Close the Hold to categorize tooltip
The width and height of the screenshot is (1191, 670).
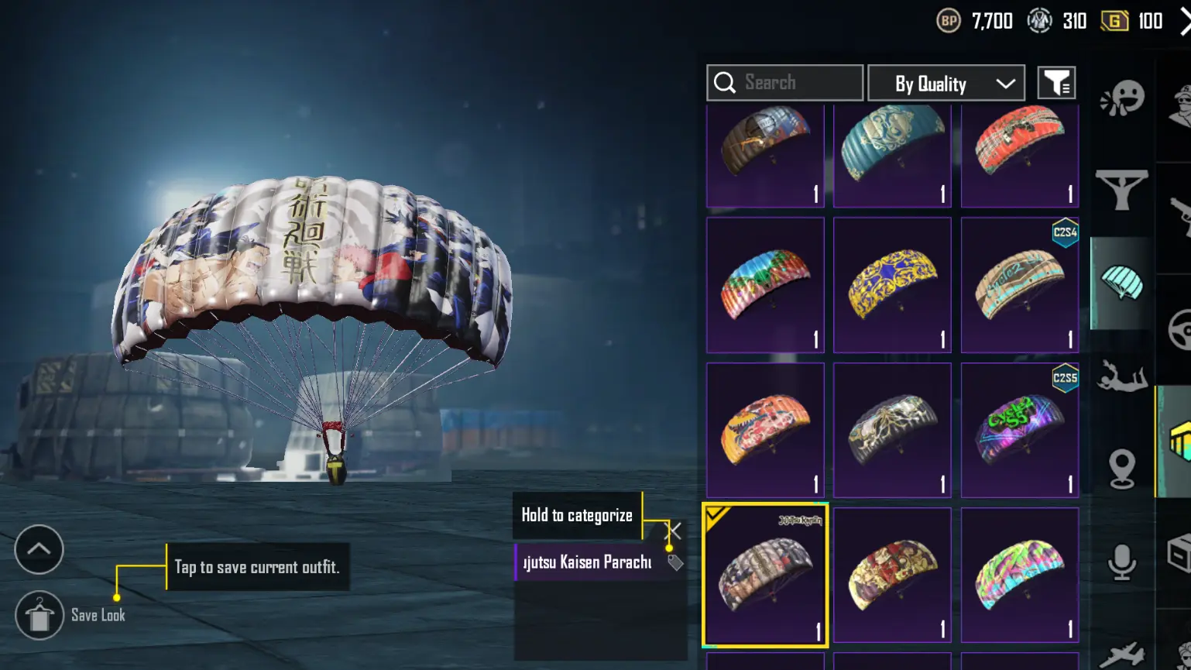click(x=674, y=531)
